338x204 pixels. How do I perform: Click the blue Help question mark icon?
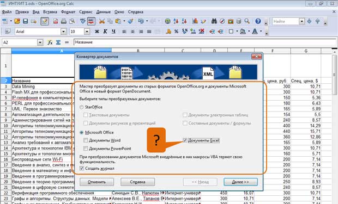click(258, 21)
